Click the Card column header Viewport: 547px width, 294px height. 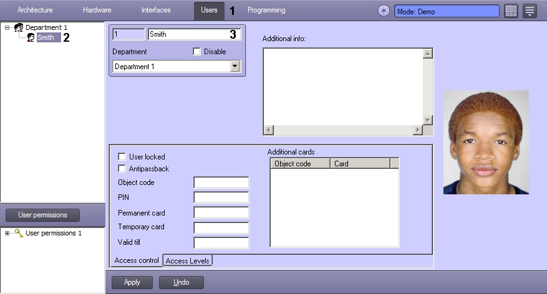click(360, 163)
